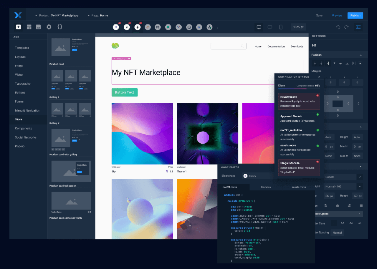The image size is (377, 269).
Task: Align element to right edge in Position
Action: point(328,63)
